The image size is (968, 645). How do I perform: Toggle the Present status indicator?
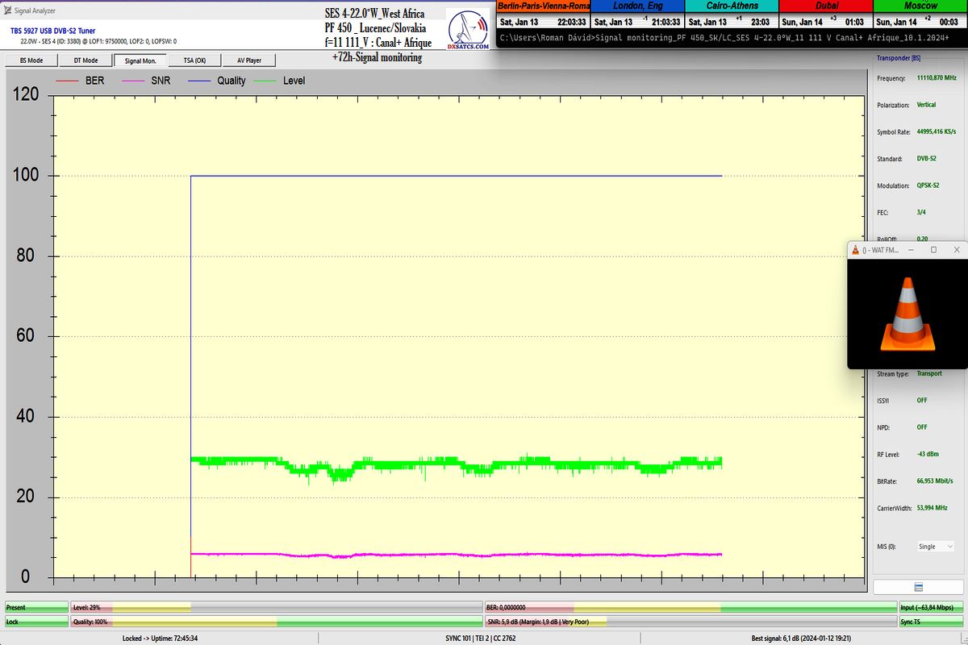(x=35, y=607)
